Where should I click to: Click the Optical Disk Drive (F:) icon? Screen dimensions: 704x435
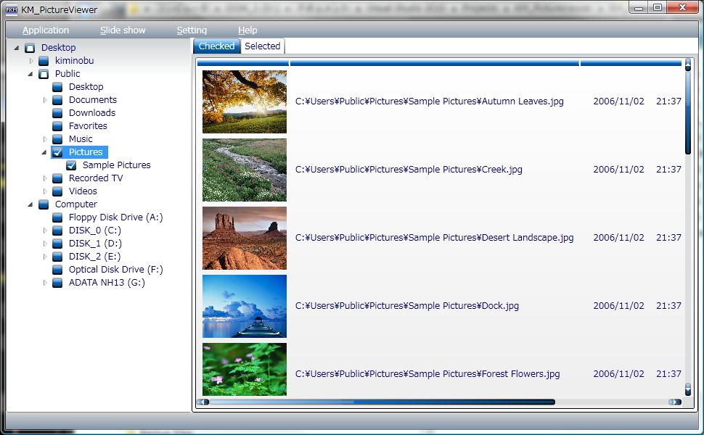pos(57,270)
